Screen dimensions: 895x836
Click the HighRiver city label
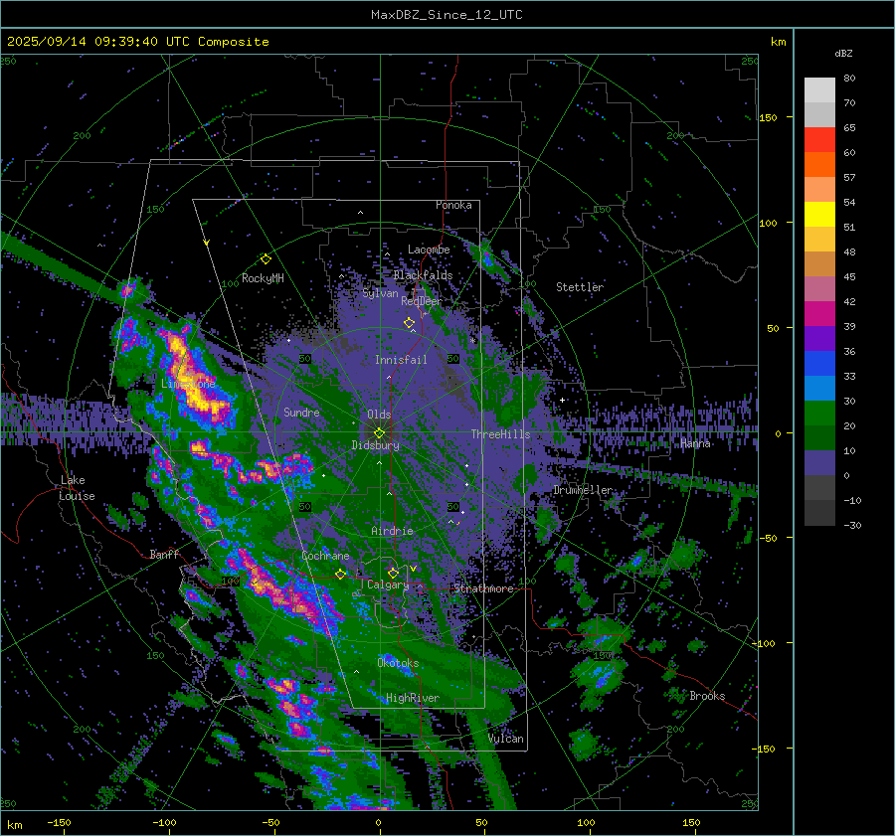(x=413, y=698)
